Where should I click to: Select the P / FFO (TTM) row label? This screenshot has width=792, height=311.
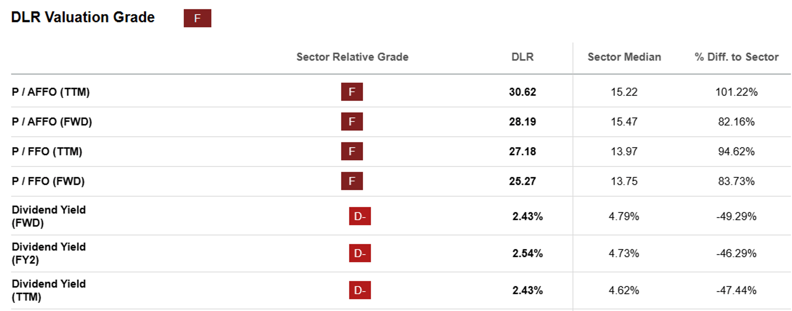(47, 152)
